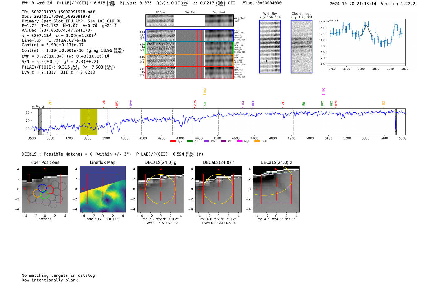Select the red HeII line marker near 5140

[x=336, y=104]
